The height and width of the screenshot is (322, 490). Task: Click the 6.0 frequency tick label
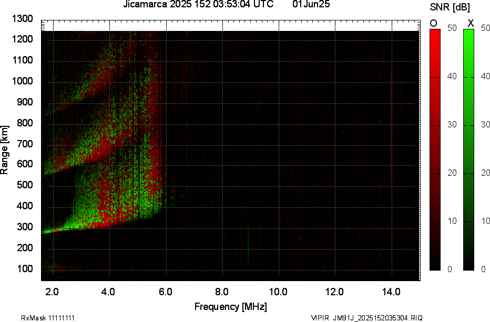pyautogui.click(x=165, y=292)
